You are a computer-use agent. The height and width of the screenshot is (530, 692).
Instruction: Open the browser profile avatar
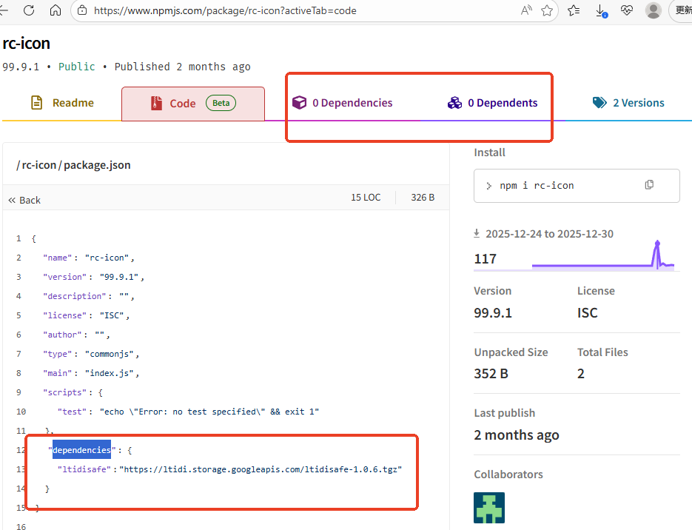click(654, 10)
